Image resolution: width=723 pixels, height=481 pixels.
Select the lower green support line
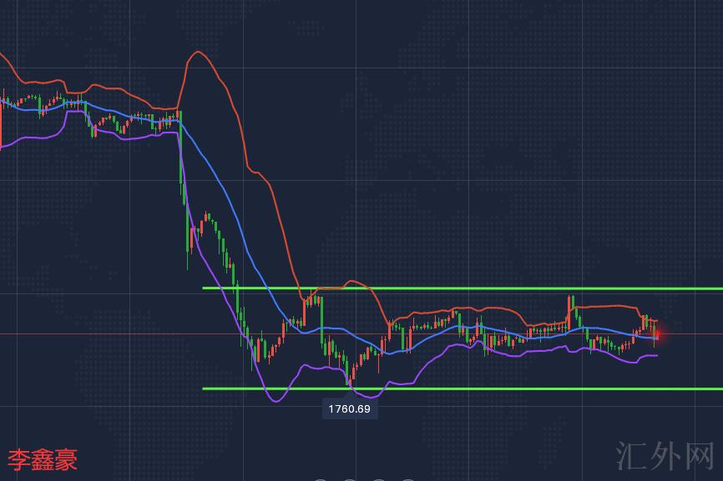[463, 389]
